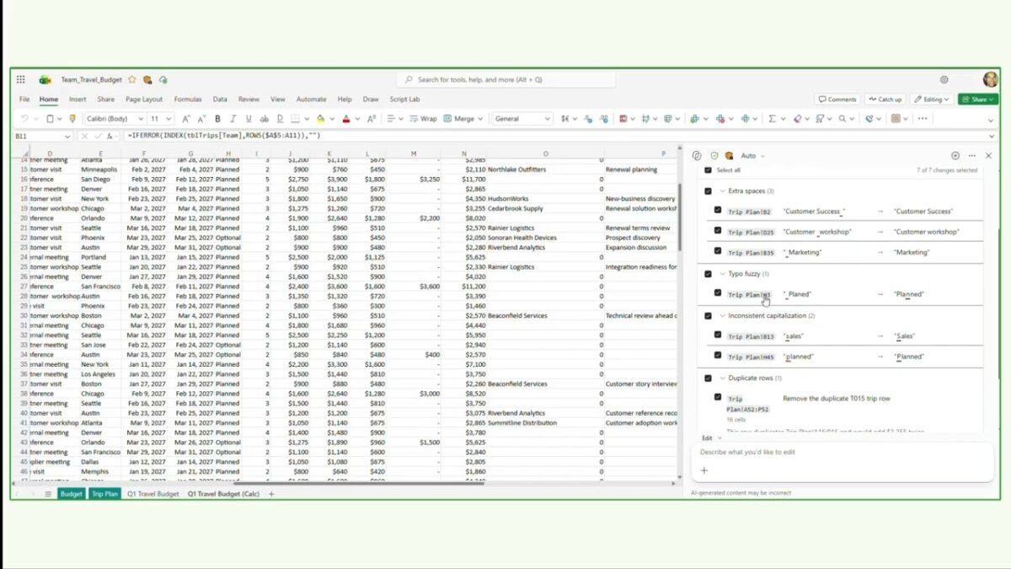
Task: Switch to the Insert ribbon tab
Action: 78,99
